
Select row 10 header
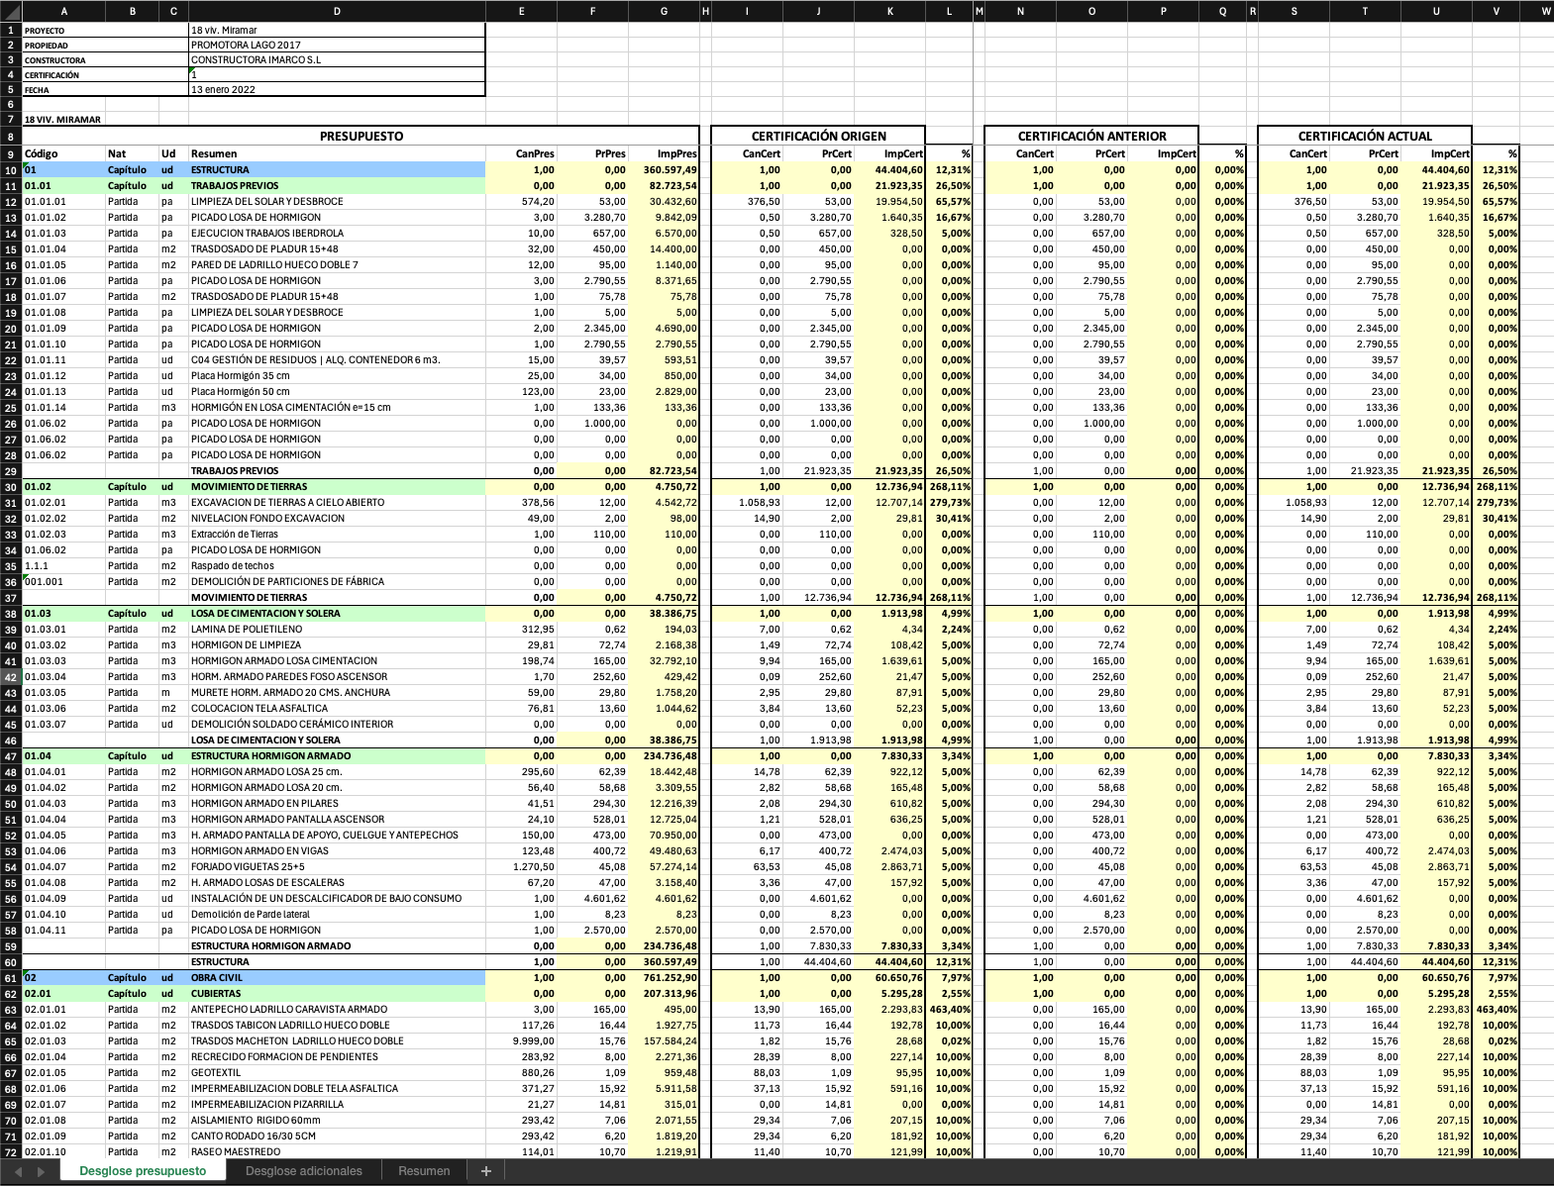pos(11,170)
